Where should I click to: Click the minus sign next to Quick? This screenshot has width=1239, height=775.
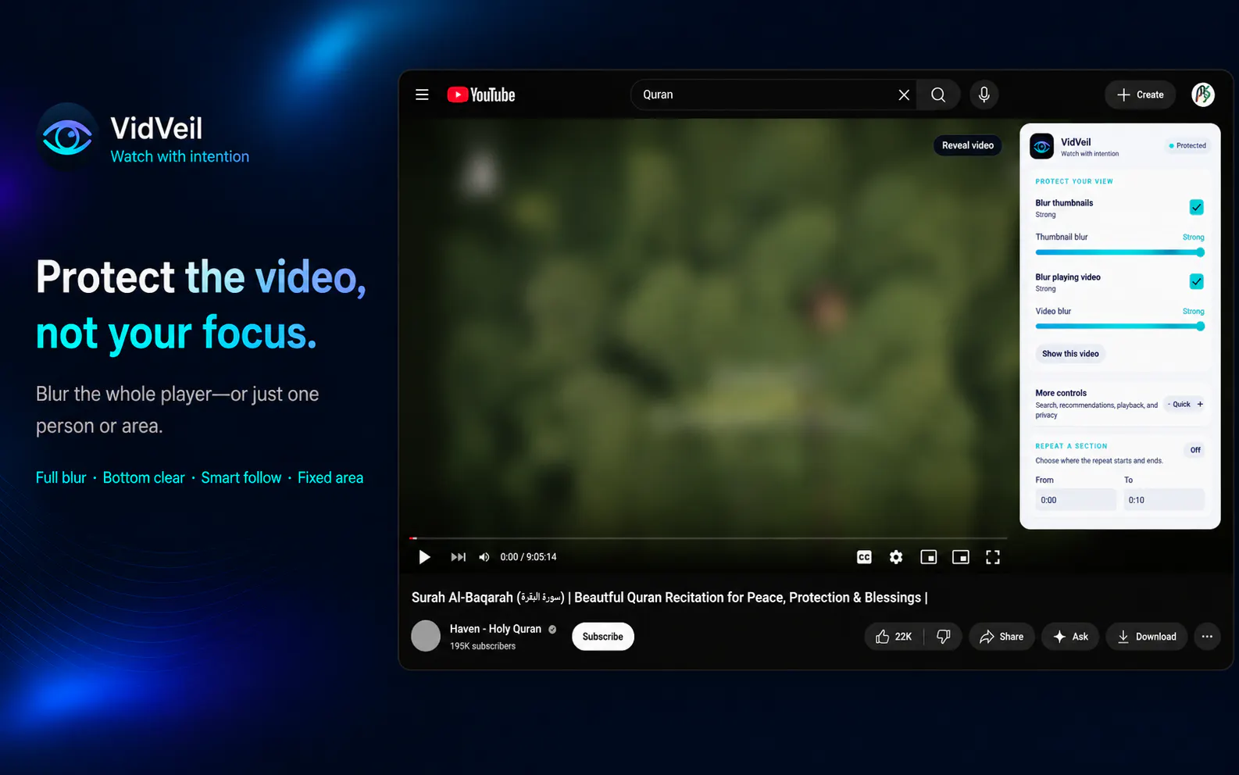tap(1169, 404)
